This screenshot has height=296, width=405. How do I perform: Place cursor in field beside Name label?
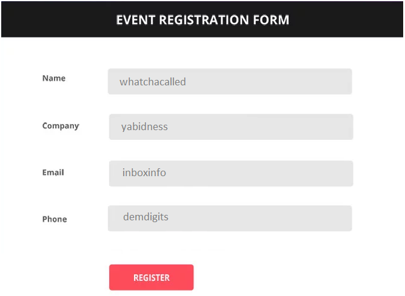[x=230, y=82]
